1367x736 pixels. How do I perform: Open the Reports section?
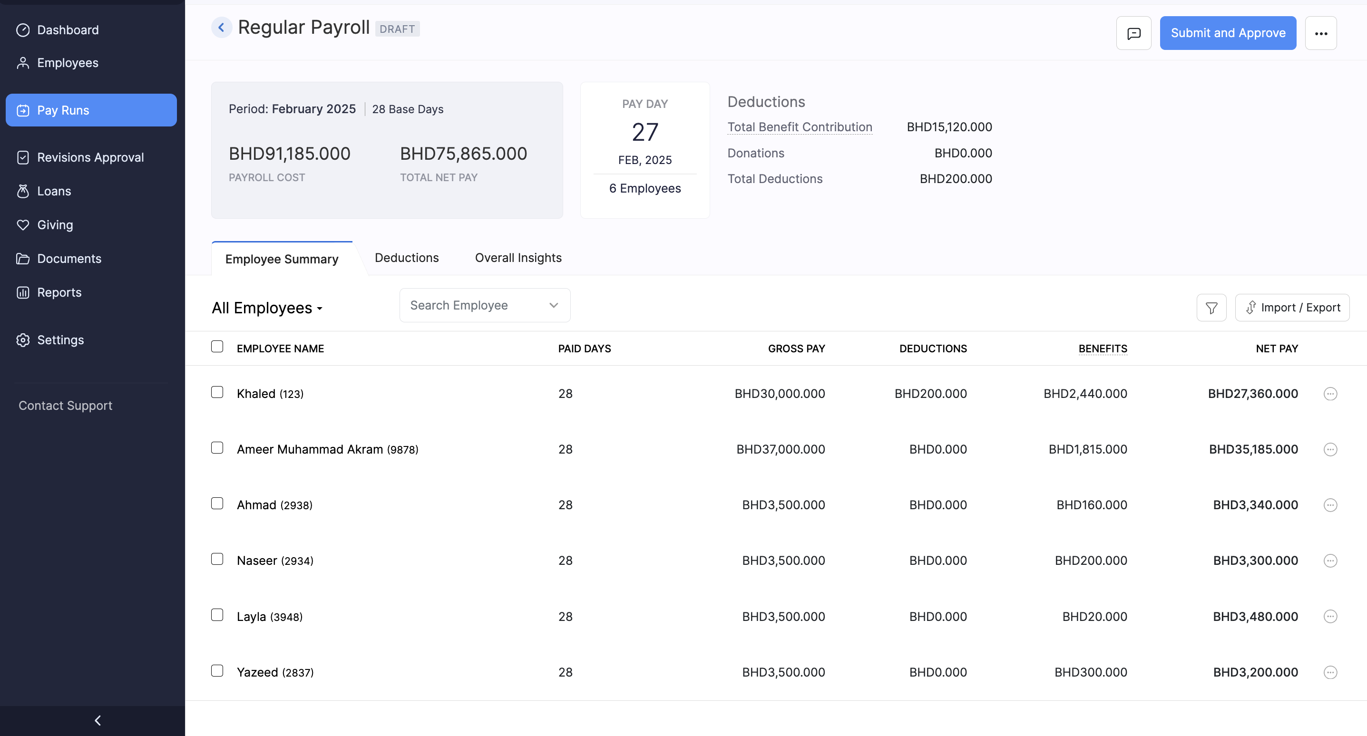click(x=59, y=292)
